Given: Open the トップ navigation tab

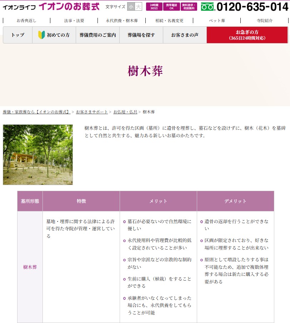Looking at the screenshot, I should click(18, 35).
